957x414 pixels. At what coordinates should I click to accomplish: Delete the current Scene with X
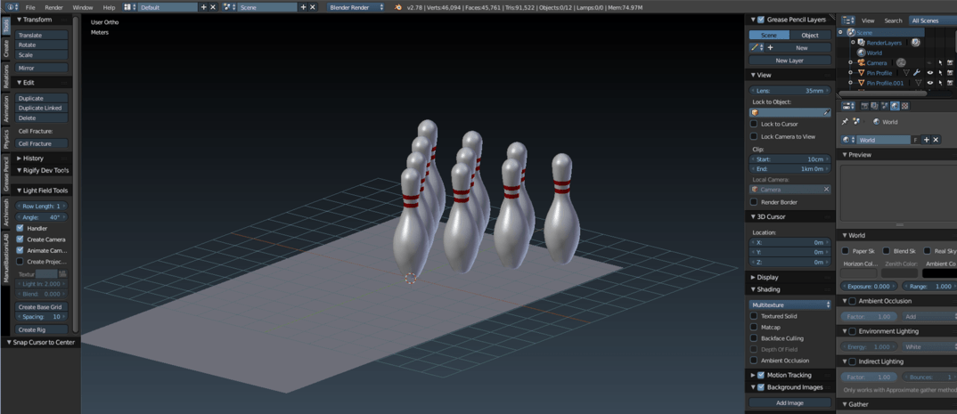[313, 7]
